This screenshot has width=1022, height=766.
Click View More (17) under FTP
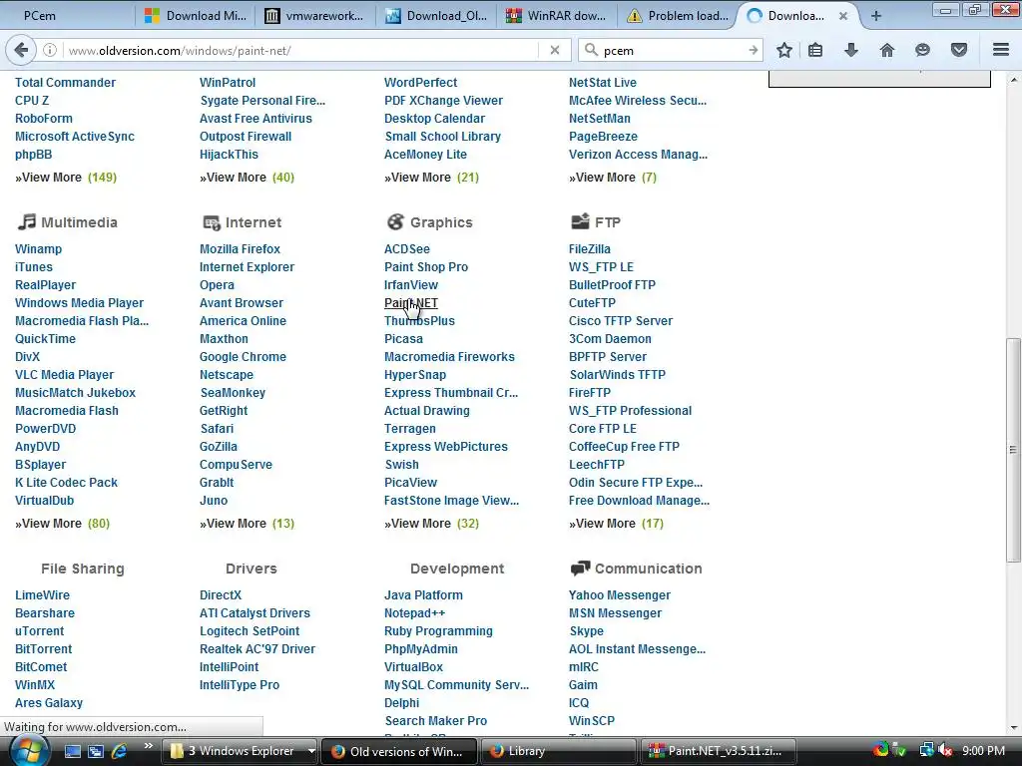[616, 523]
